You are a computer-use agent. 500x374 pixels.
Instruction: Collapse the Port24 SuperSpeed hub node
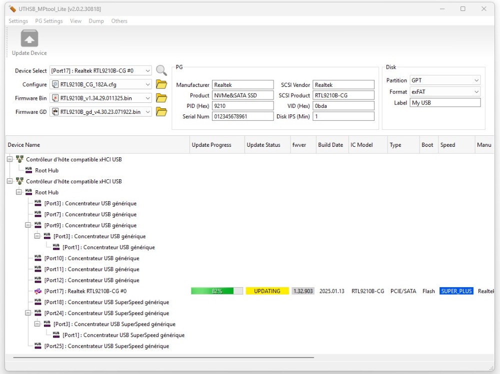tap(28, 313)
